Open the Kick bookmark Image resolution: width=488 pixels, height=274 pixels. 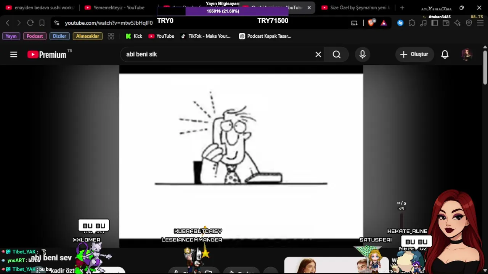click(134, 36)
